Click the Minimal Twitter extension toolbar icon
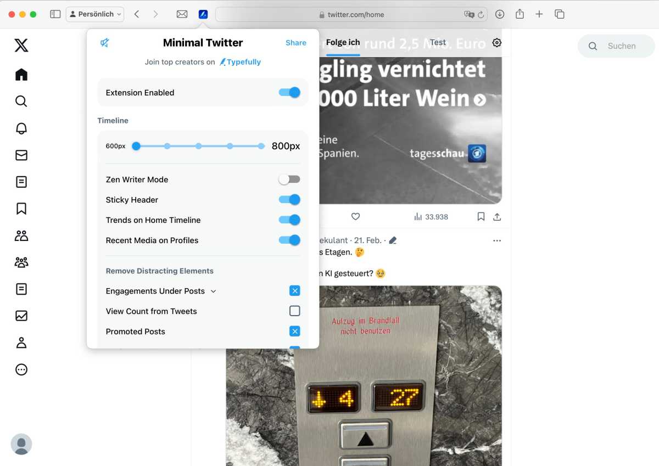This screenshot has height=466, width=659. coord(203,14)
